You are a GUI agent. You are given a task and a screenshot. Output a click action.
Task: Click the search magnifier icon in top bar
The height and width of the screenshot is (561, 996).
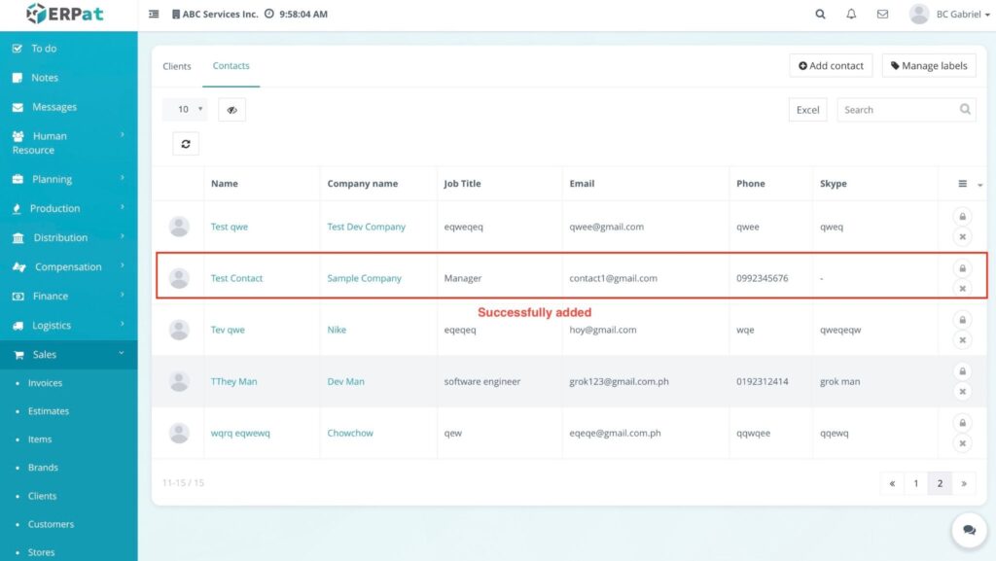click(820, 15)
